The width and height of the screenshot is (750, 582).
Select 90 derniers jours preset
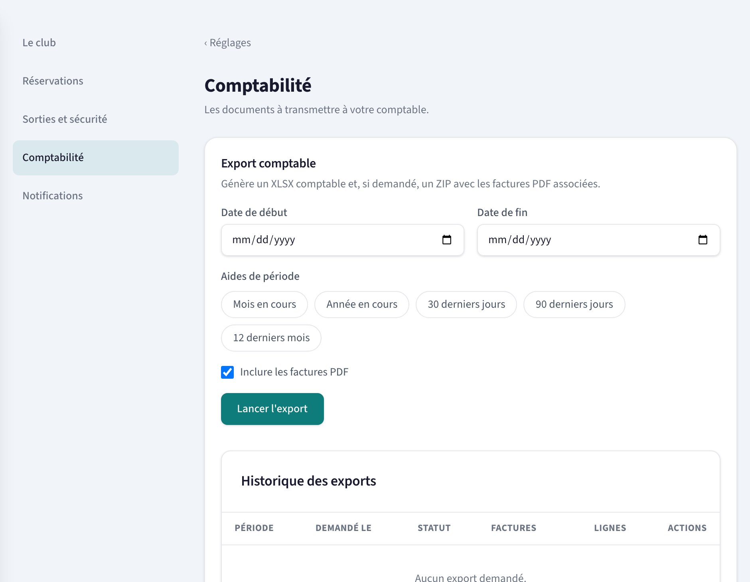[x=574, y=305]
